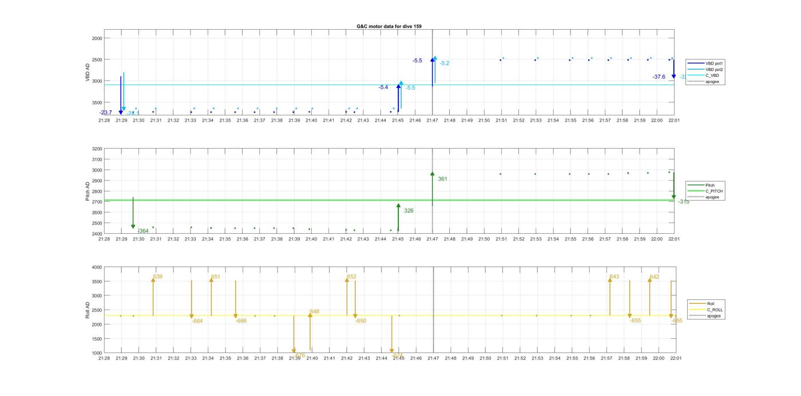Click the title "G&C motor data for dive 159"

pos(389,26)
